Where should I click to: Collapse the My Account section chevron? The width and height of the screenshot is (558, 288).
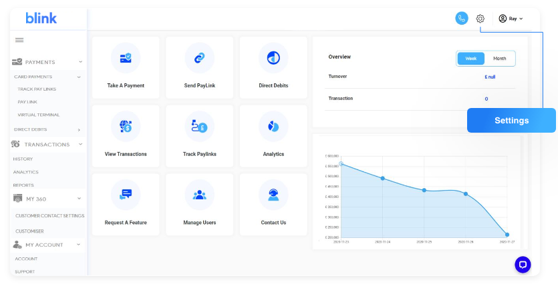(79, 245)
